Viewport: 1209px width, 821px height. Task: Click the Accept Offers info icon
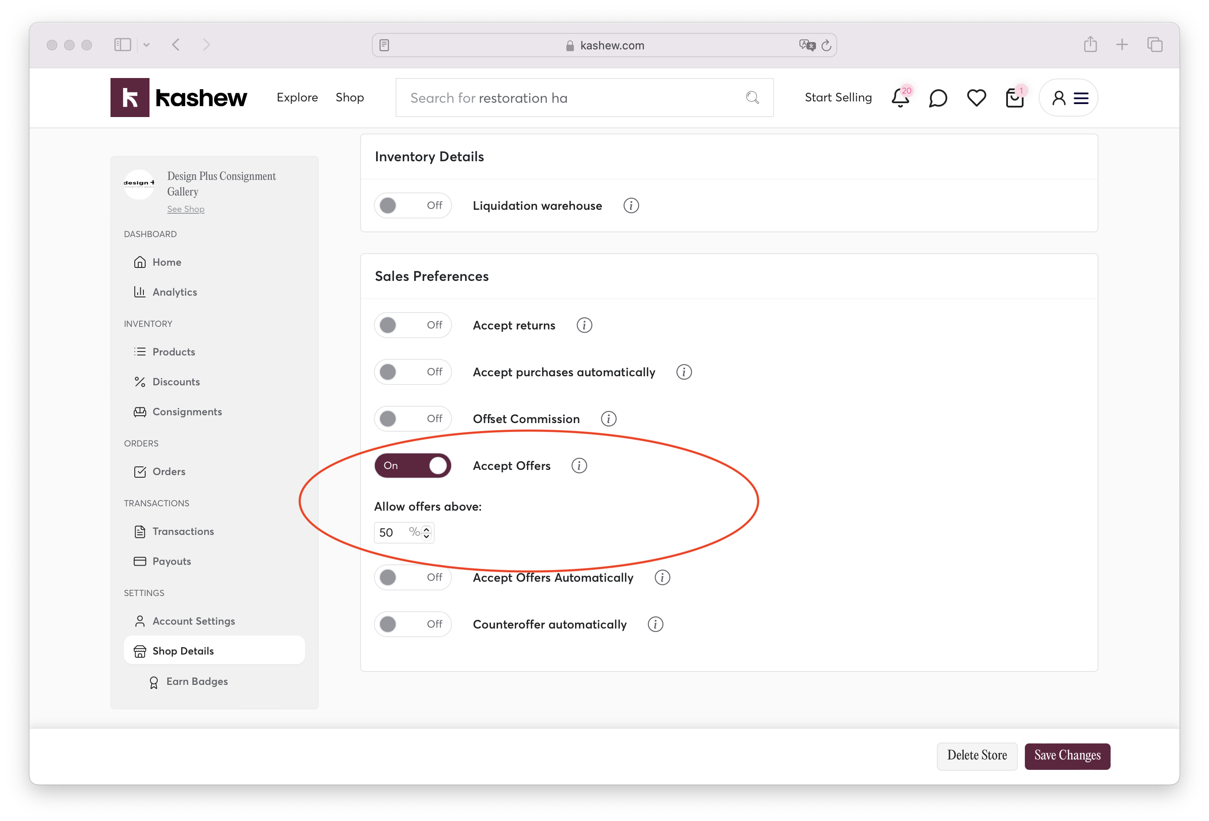(x=579, y=466)
